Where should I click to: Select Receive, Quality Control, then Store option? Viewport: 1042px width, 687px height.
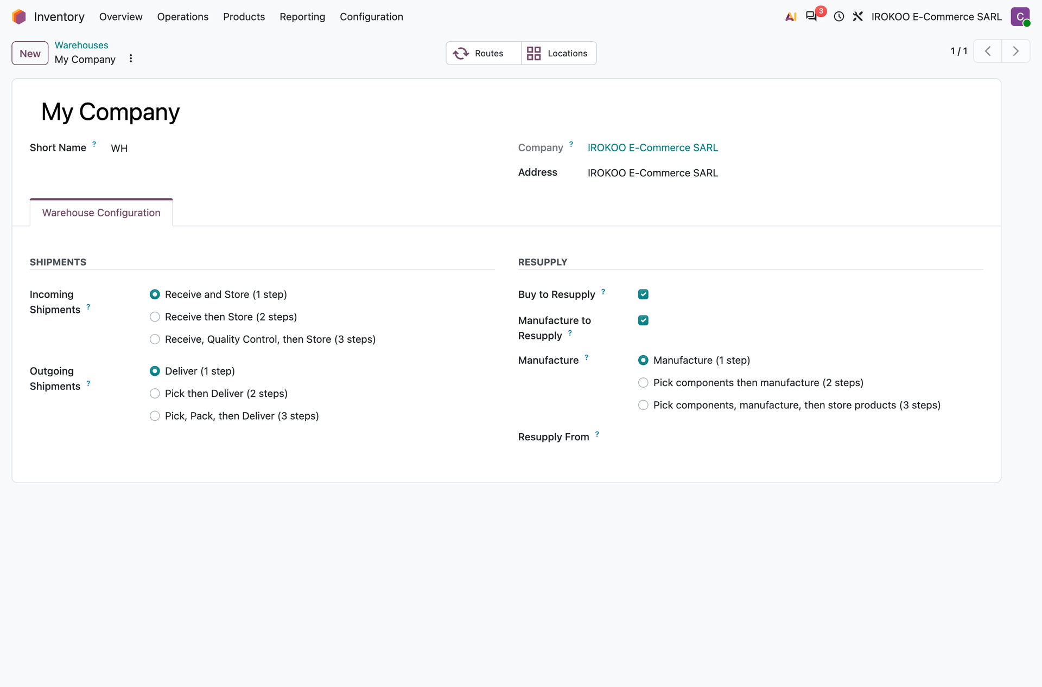(x=155, y=339)
